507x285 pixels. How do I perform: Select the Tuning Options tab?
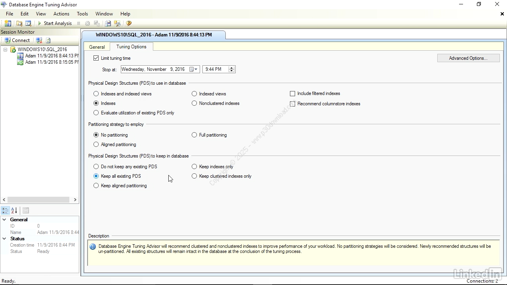tap(132, 47)
